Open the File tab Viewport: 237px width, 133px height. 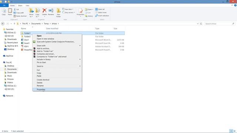click(4, 6)
